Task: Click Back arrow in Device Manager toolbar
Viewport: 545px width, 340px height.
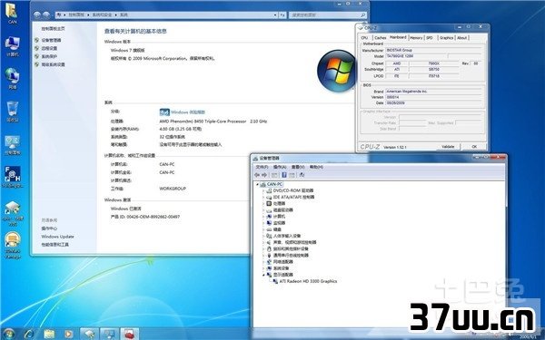Action: click(257, 175)
